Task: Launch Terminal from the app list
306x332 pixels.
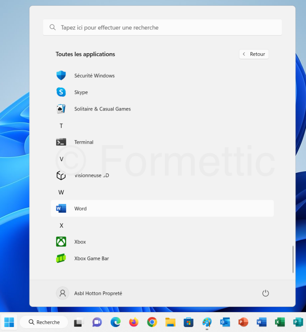Action: coord(83,142)
